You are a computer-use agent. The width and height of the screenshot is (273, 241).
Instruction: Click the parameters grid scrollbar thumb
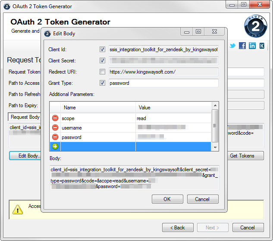(x=215, y=126)
